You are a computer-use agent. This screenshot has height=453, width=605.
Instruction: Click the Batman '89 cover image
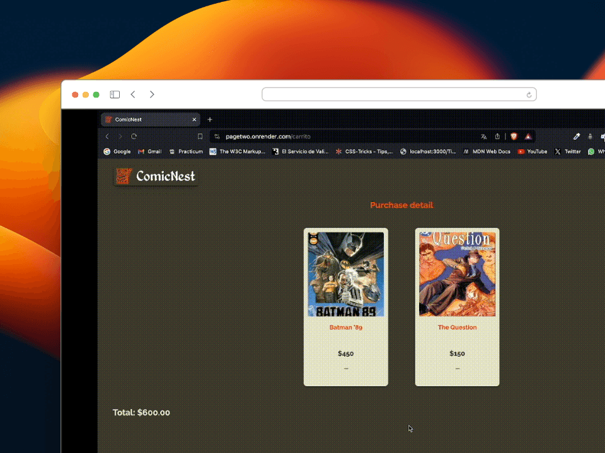tap(345, 274)
